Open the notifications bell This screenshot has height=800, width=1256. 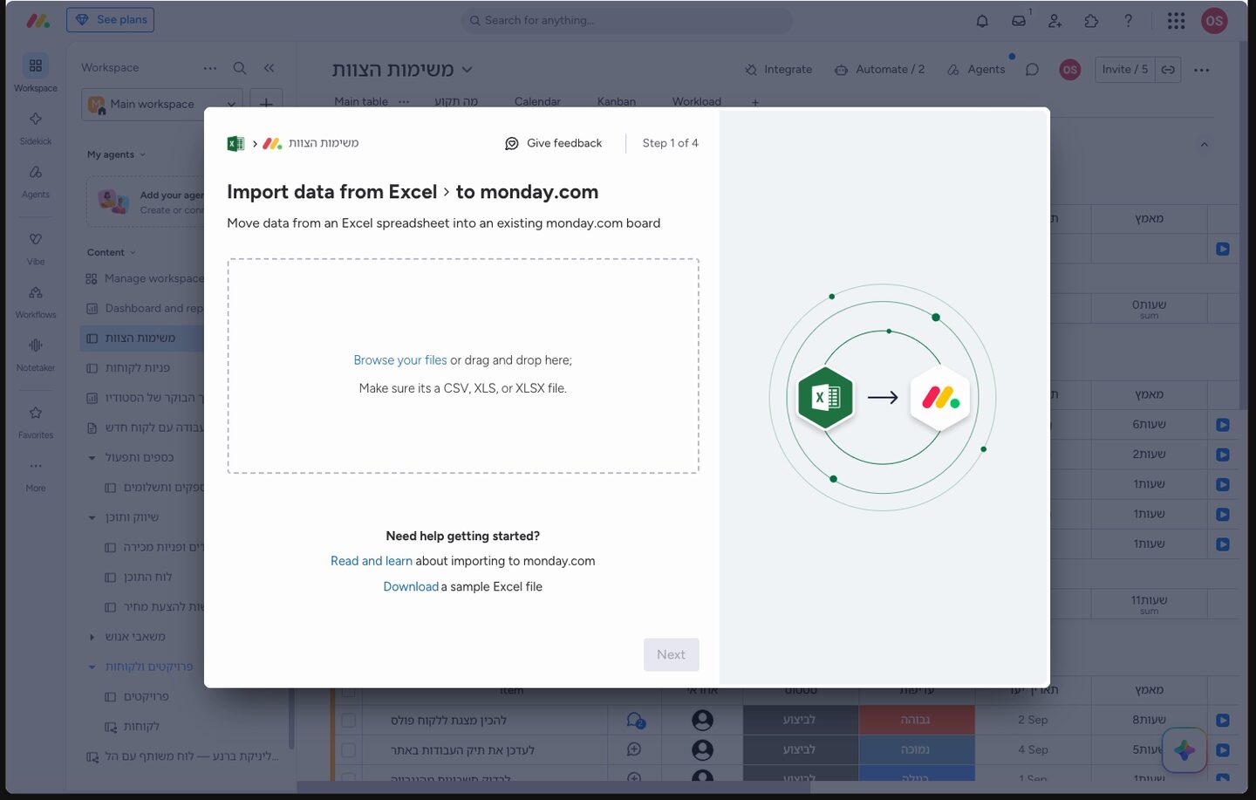click(982, 21)
